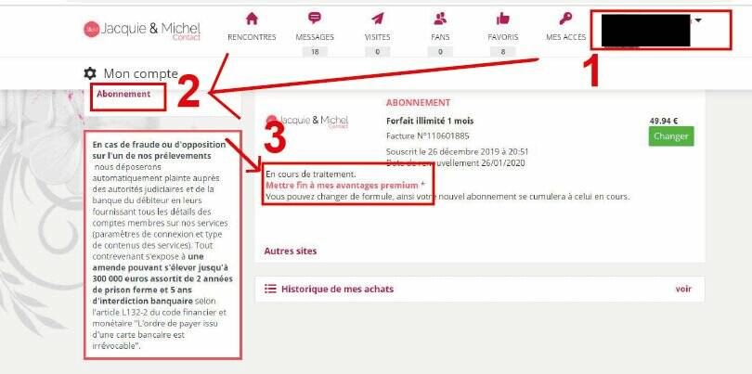The image size is (752, 374).
Task: Click the Forfait illimité 1 mois text
Action: [430, 121]
